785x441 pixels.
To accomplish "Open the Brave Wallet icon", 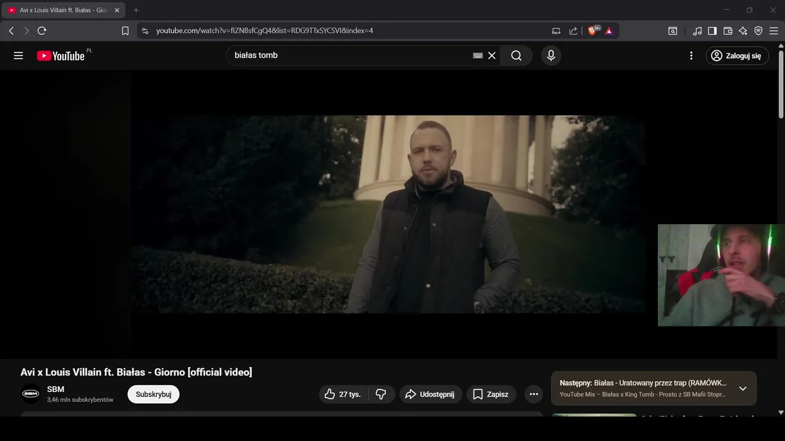I will coord(728,31).
